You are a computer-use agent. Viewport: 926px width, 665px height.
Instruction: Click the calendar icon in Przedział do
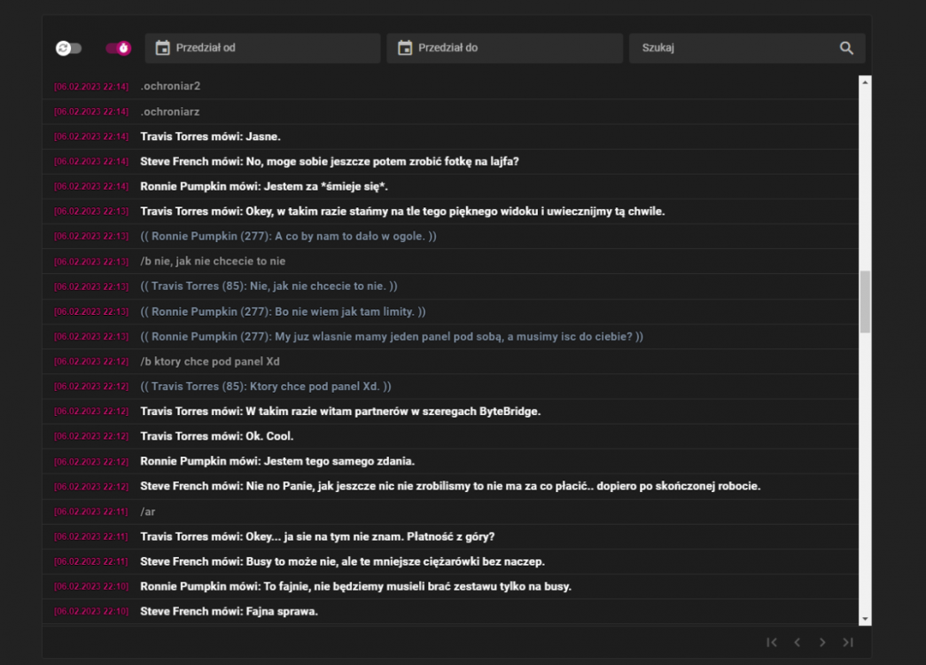[x=405, y=48]
